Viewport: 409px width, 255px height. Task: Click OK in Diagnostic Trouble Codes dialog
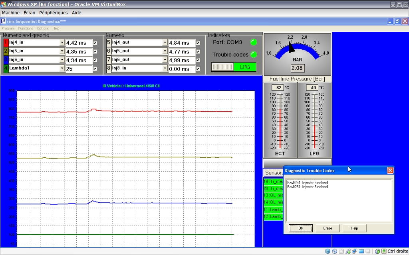300,228
